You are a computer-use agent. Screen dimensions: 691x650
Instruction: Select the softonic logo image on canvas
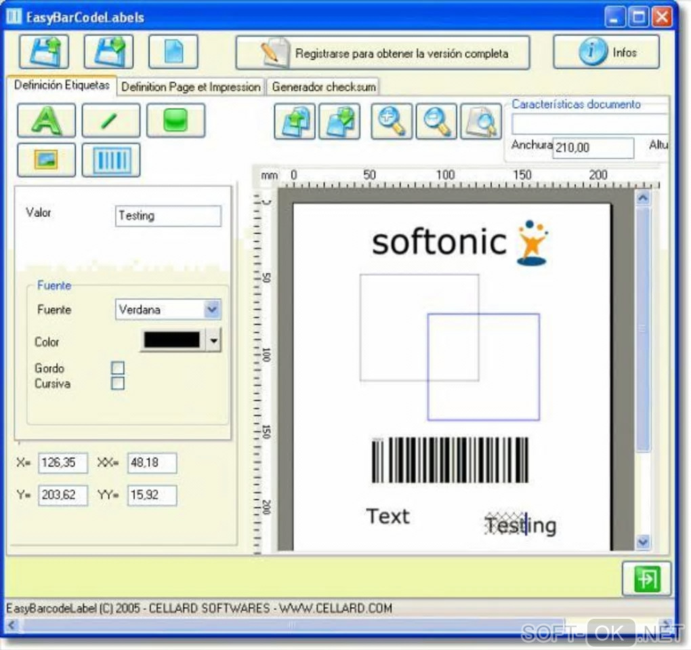pos(461,242)
